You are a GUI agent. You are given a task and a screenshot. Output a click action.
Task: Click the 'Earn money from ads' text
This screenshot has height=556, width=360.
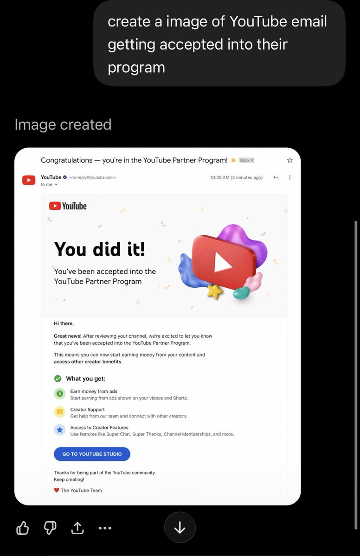click(94, 392)
